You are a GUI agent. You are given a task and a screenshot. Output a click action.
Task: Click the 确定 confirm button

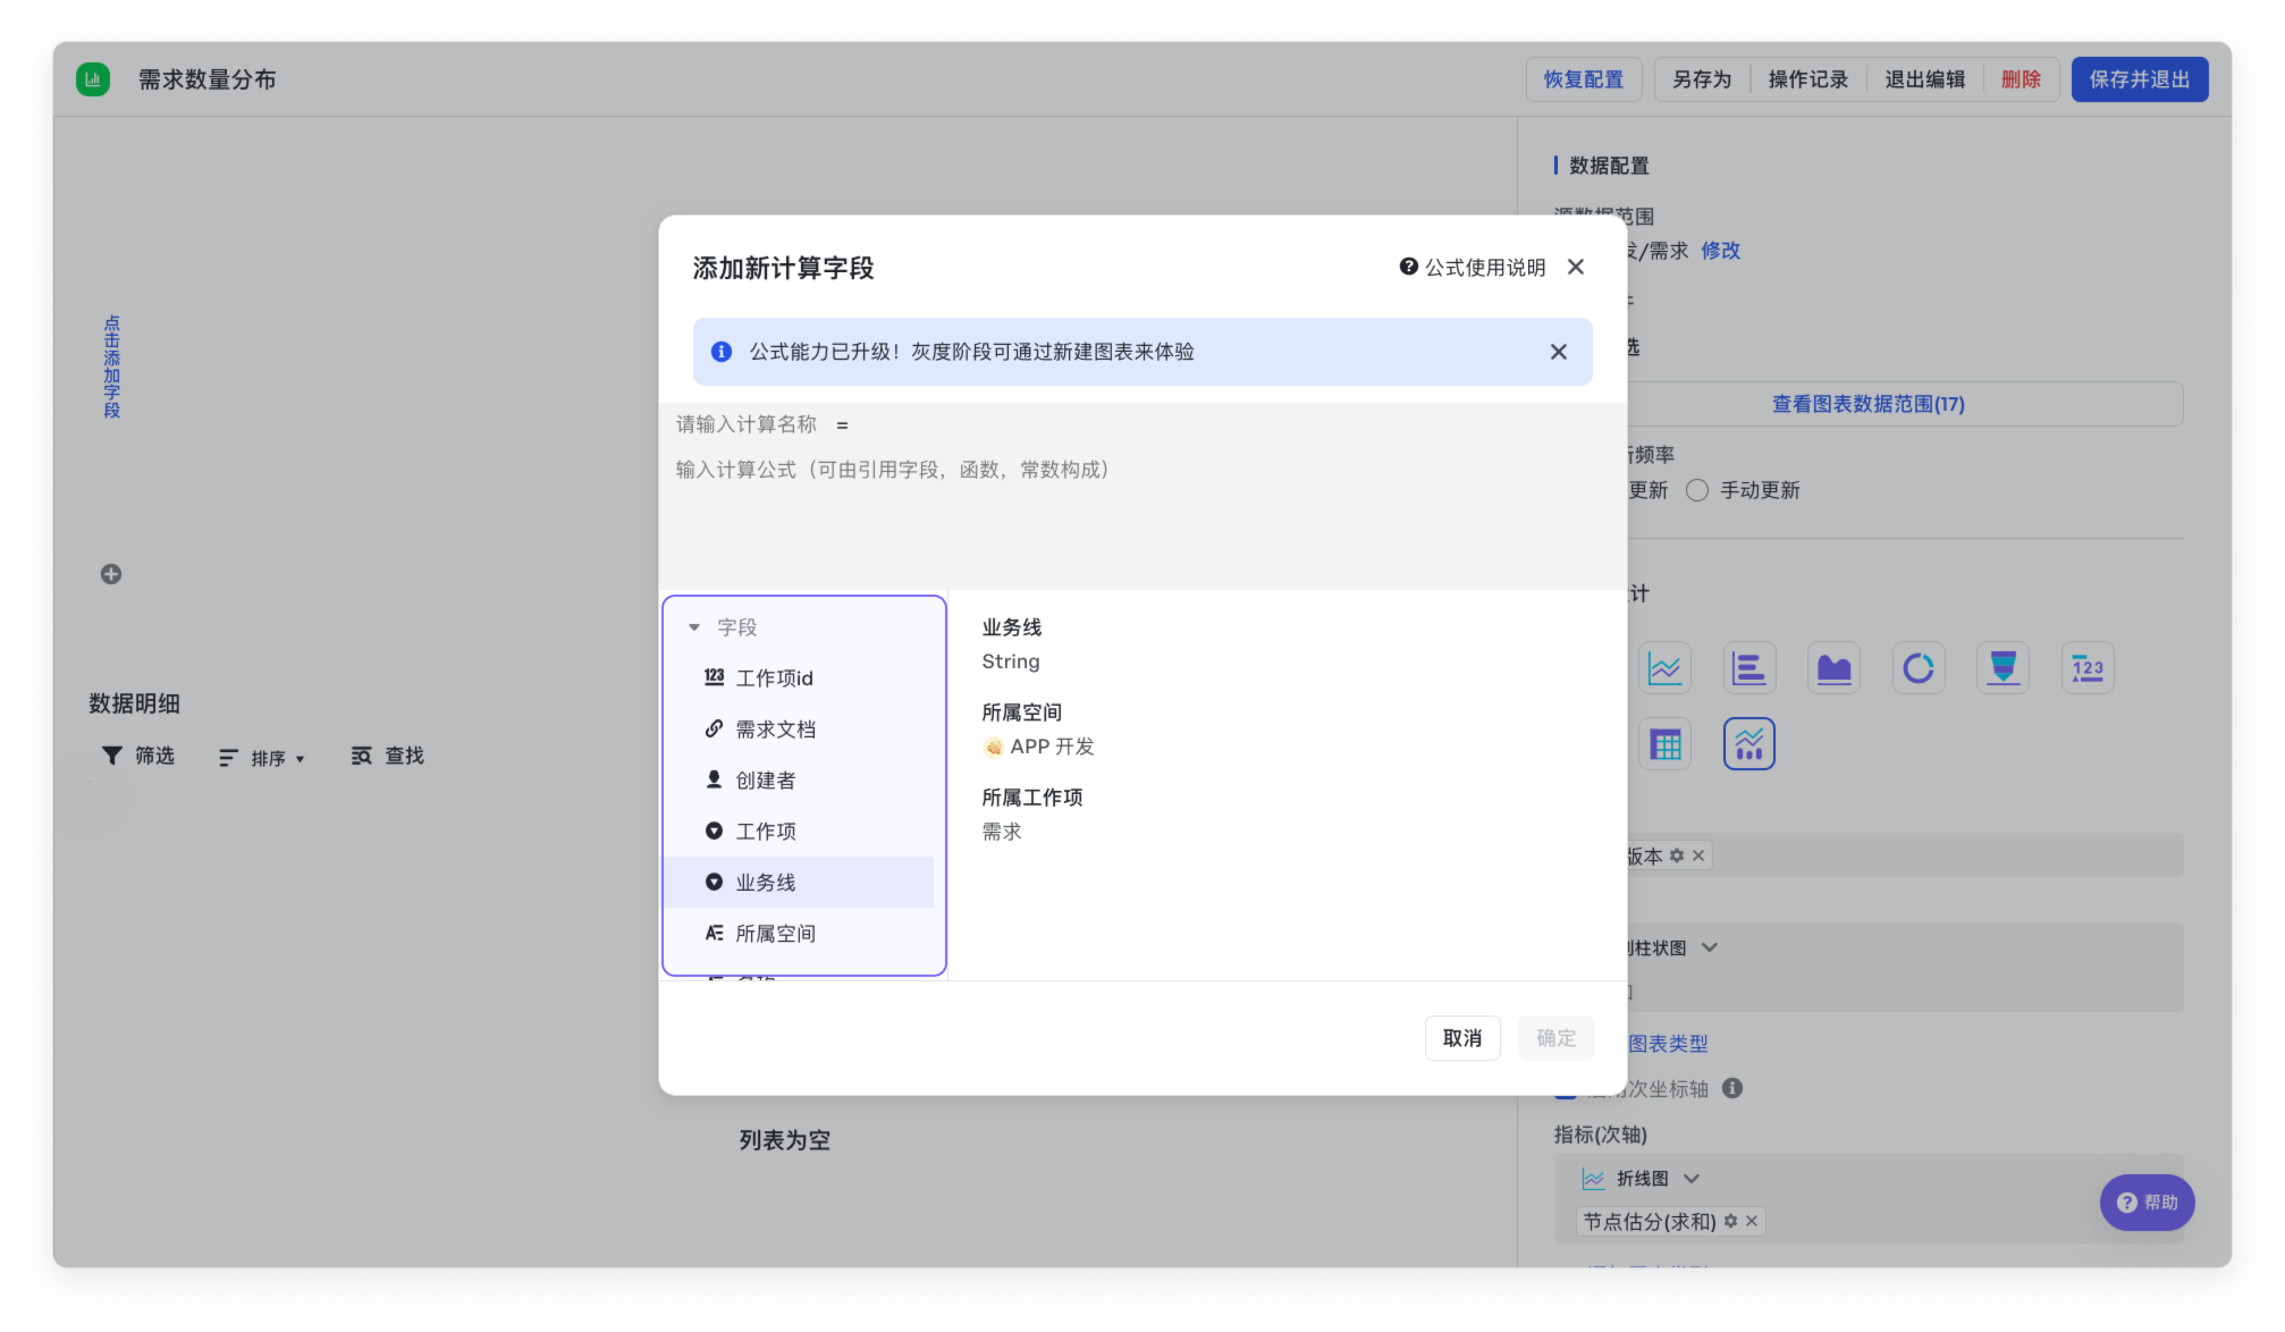pos(1556,1038)
